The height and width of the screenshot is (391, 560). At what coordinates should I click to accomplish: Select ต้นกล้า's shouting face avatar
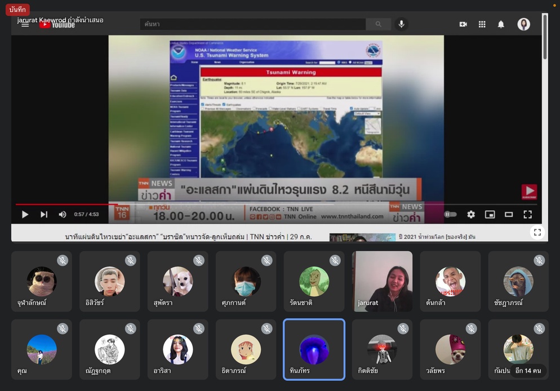(x=450, y=281)
